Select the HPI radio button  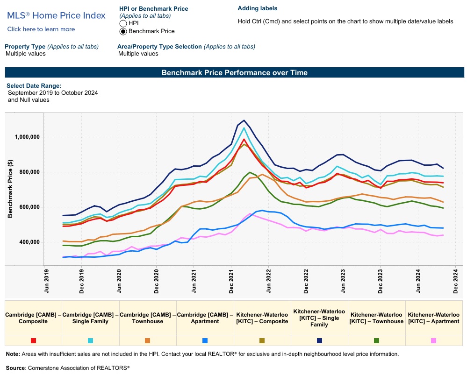coord(123,23)
